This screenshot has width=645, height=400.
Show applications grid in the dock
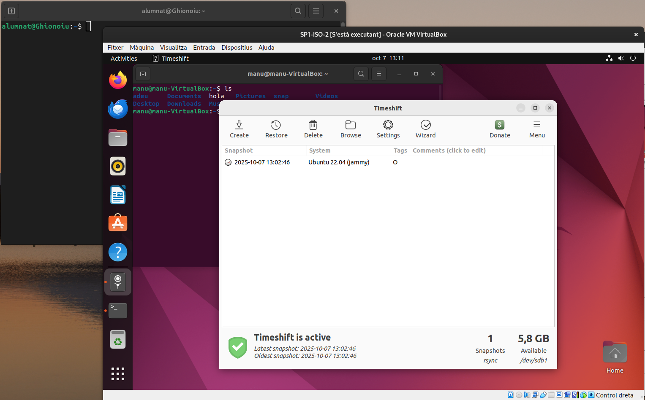pyautogui.click(x=118, y=373)
